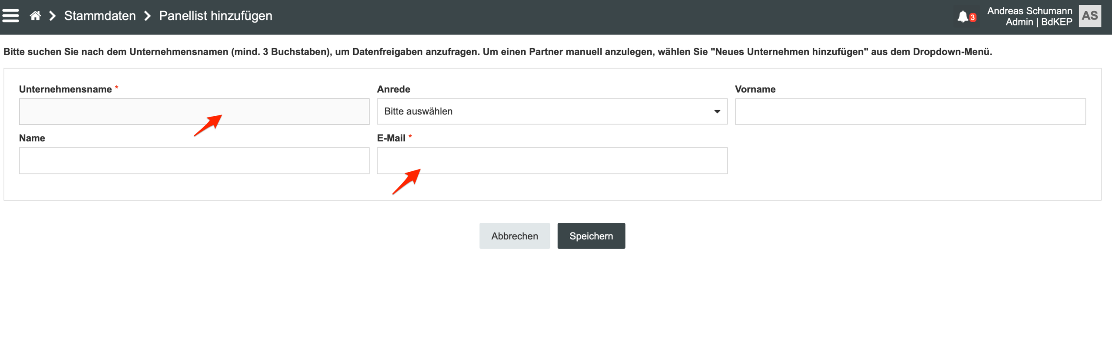Click the Andreas Schumann user name

[x=1029, y=11]
